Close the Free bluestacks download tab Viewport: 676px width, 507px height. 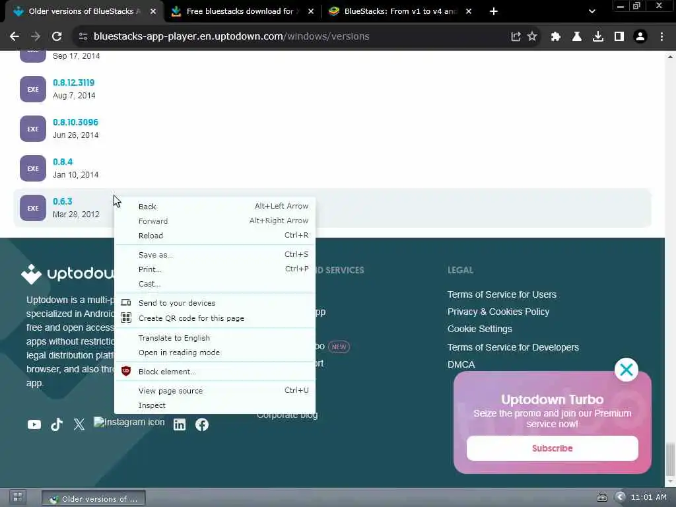311,11
